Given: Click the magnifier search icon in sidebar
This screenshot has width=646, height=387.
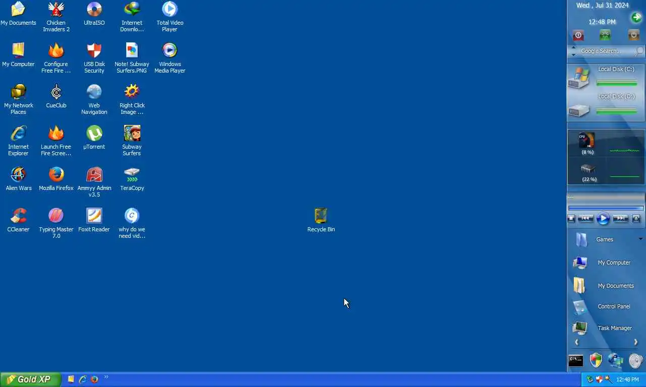Looking at the screenshot, I should (x=639, y=51).
